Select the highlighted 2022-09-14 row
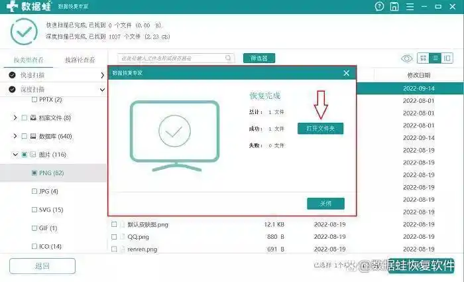This screenshot has height=282, width=464. pos(410,88)
